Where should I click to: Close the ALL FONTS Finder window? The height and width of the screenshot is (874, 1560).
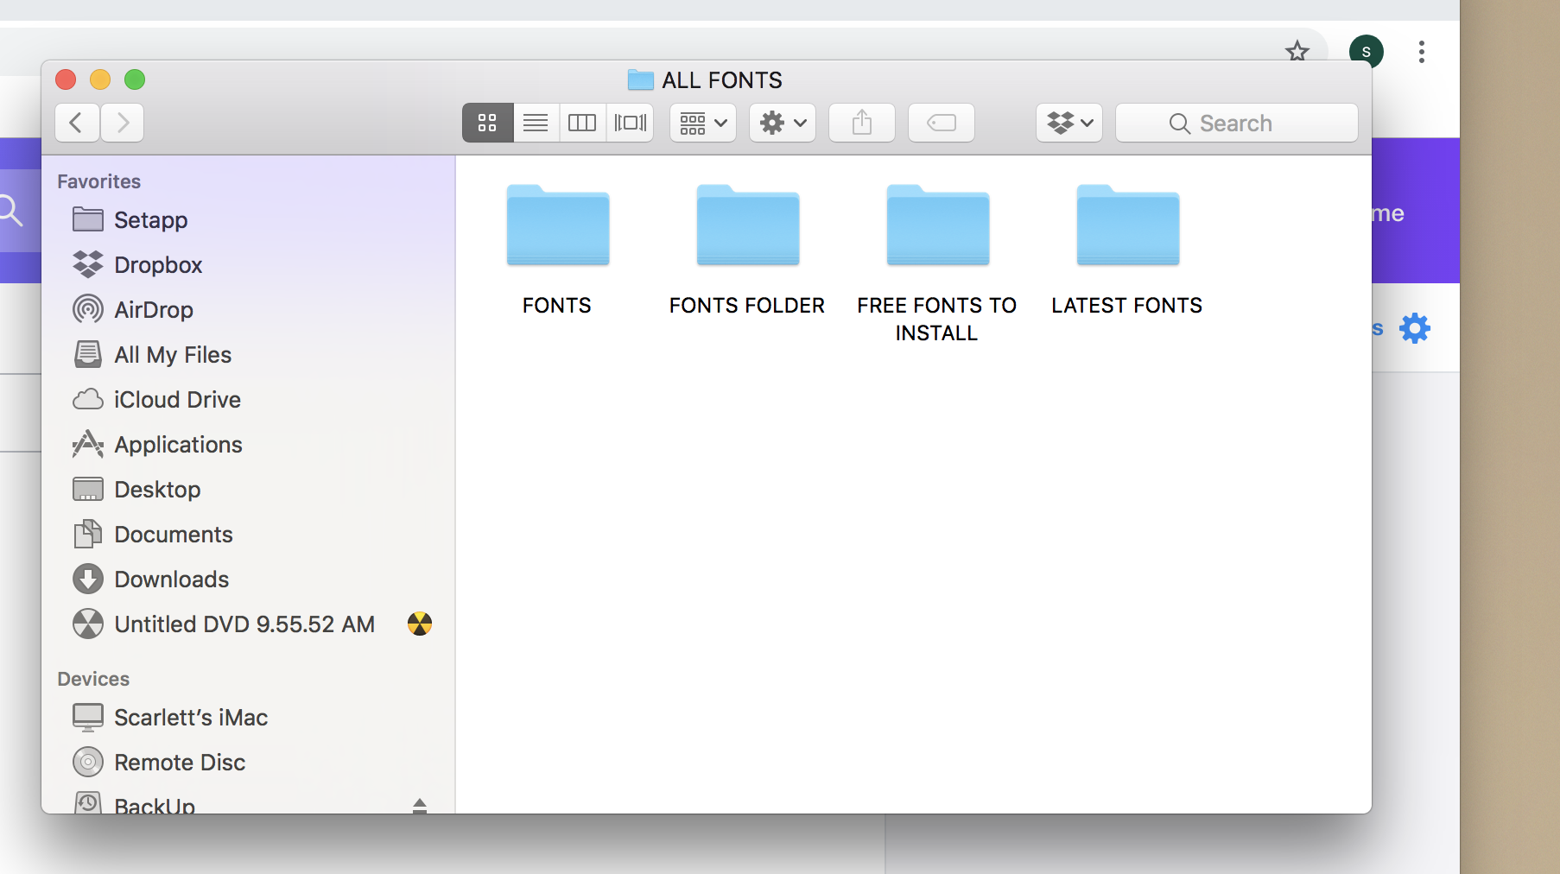[66, 79]
